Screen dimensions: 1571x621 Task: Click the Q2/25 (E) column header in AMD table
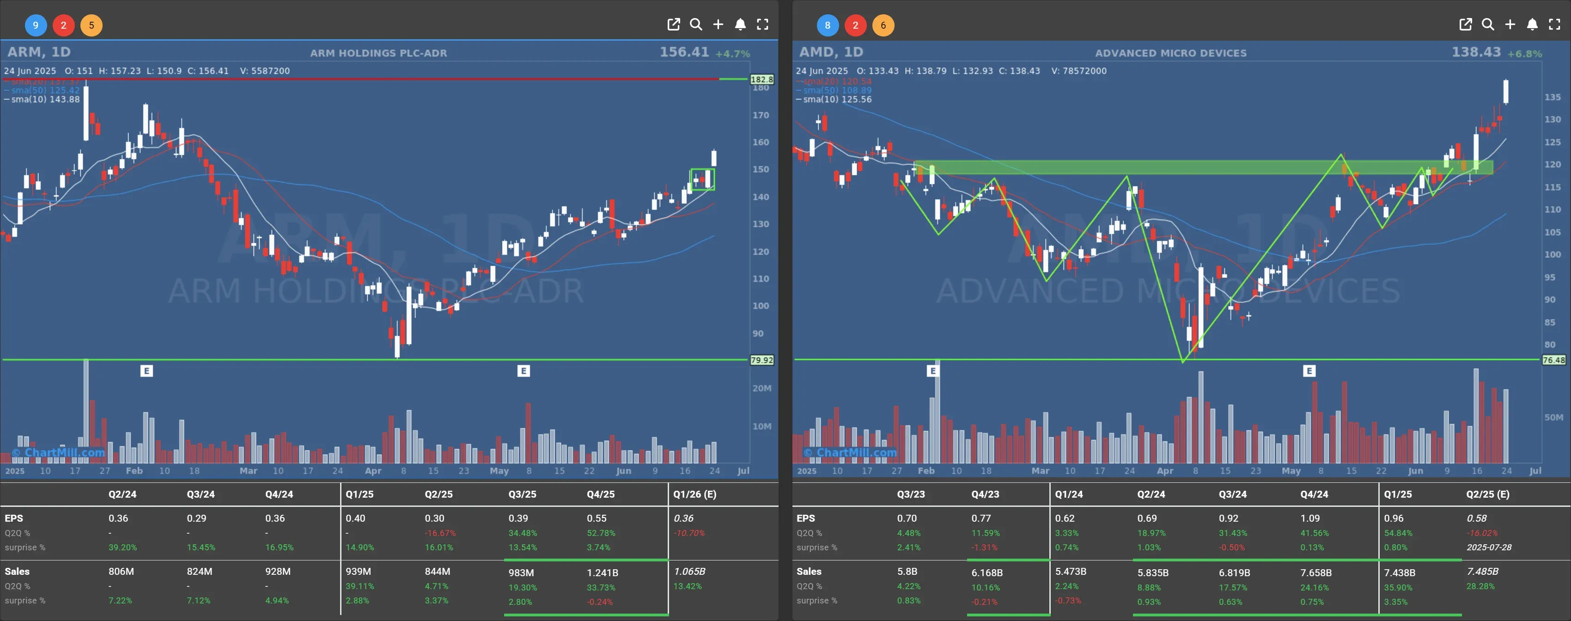click(1487, 494)
